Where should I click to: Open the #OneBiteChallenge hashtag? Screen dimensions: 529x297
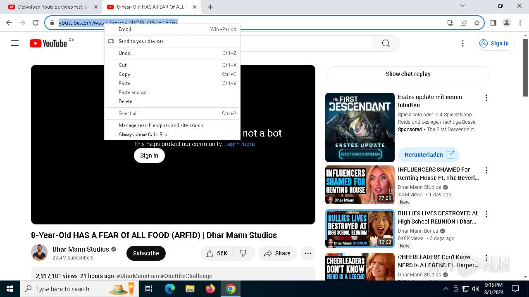click(186, 276)
